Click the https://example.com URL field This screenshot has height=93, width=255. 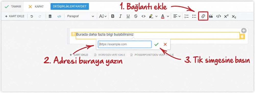[x=125, y=44]
